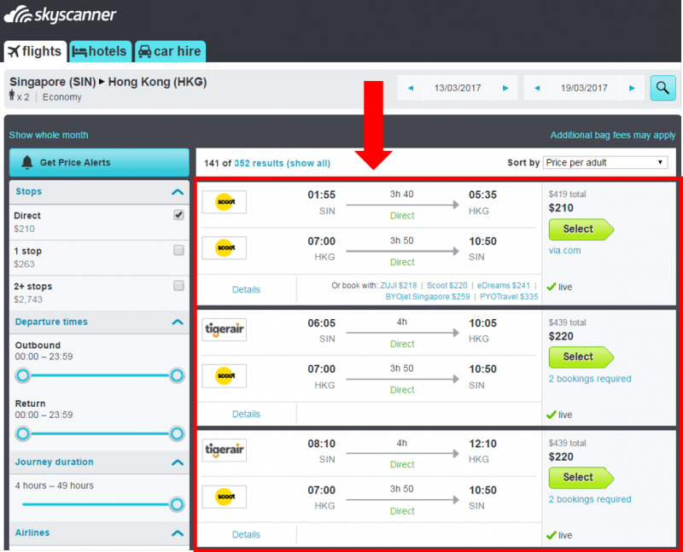This screenshot has height=552, width=683.
Task: Book with eDreams $241 link
Action: tap(504, 286)
